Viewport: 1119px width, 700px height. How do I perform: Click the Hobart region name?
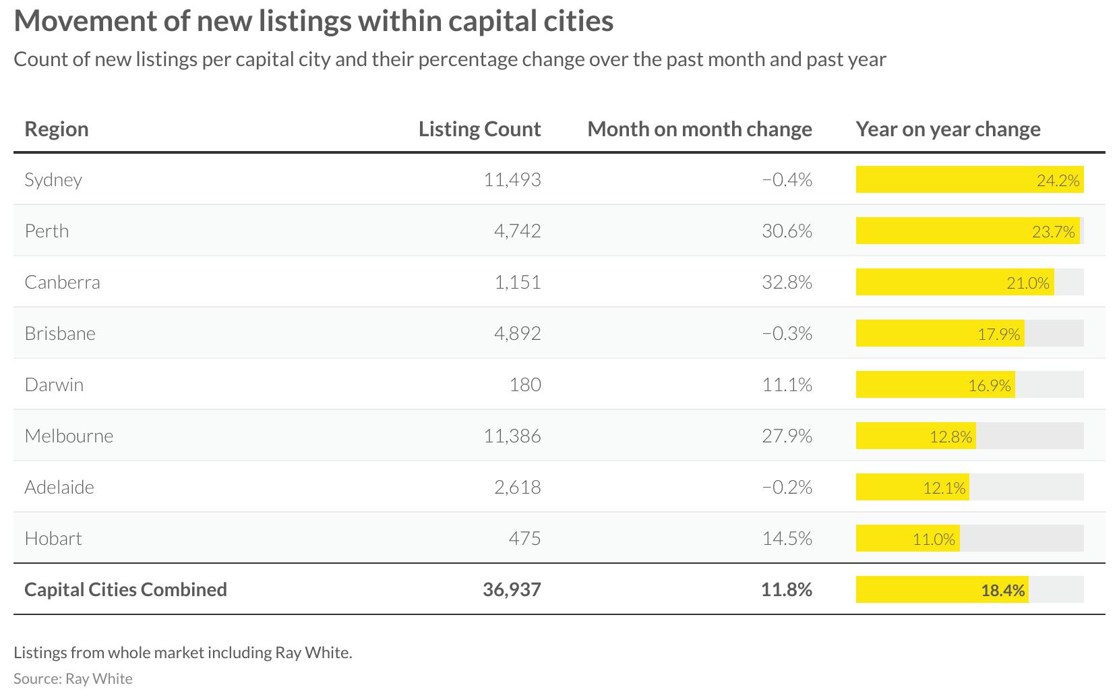click(53, 538)
